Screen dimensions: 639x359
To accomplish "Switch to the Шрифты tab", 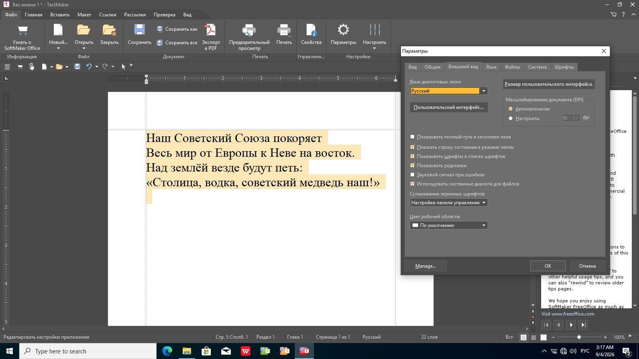I will click(564, 67).
